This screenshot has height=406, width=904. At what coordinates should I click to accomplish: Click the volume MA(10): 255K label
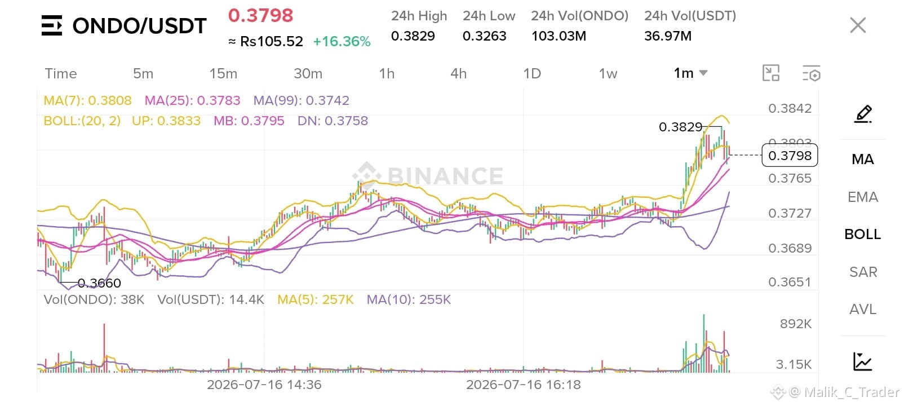coord(409,299)
